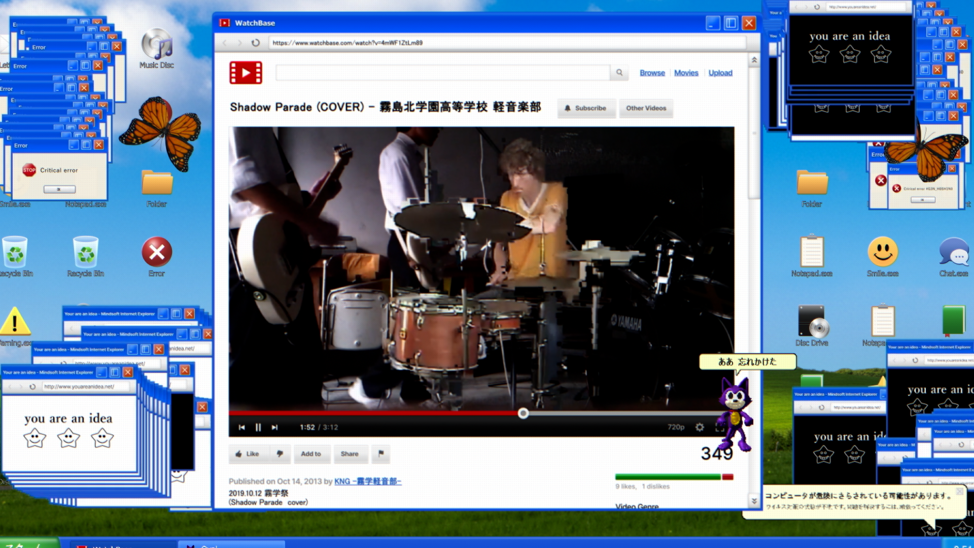Go to the Movies section
Viewport: 974px width, 548px height.
click(x=686, y=73)
